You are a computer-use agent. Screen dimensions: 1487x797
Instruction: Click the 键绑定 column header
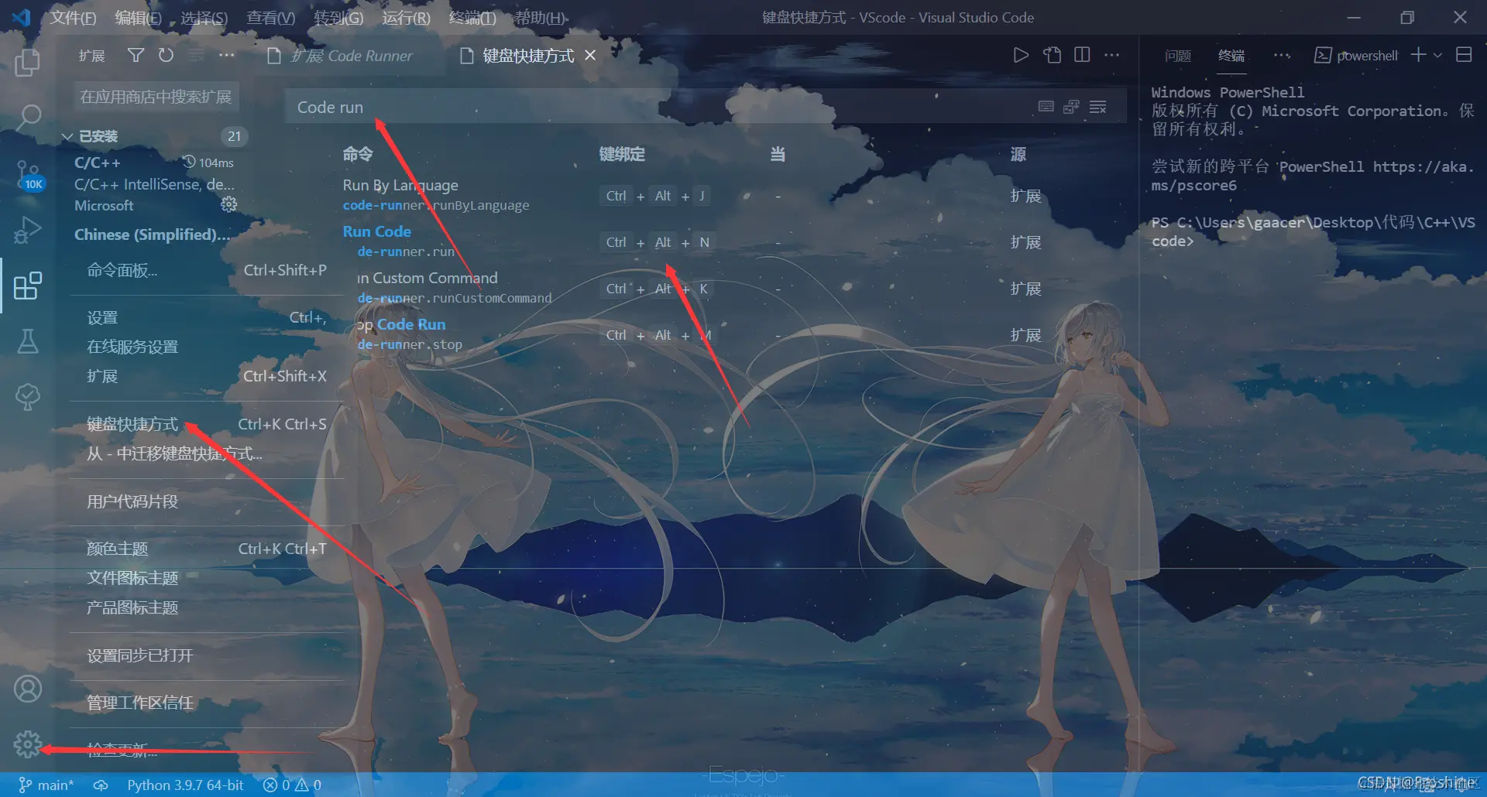click(x=622, y=154)
